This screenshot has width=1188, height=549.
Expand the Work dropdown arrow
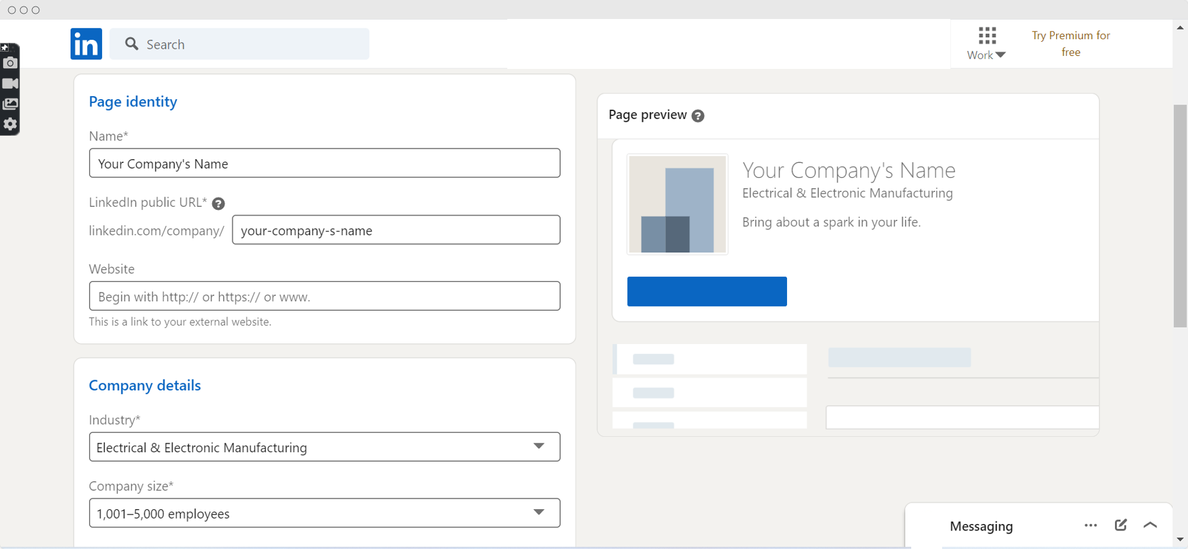point(1000,55)
